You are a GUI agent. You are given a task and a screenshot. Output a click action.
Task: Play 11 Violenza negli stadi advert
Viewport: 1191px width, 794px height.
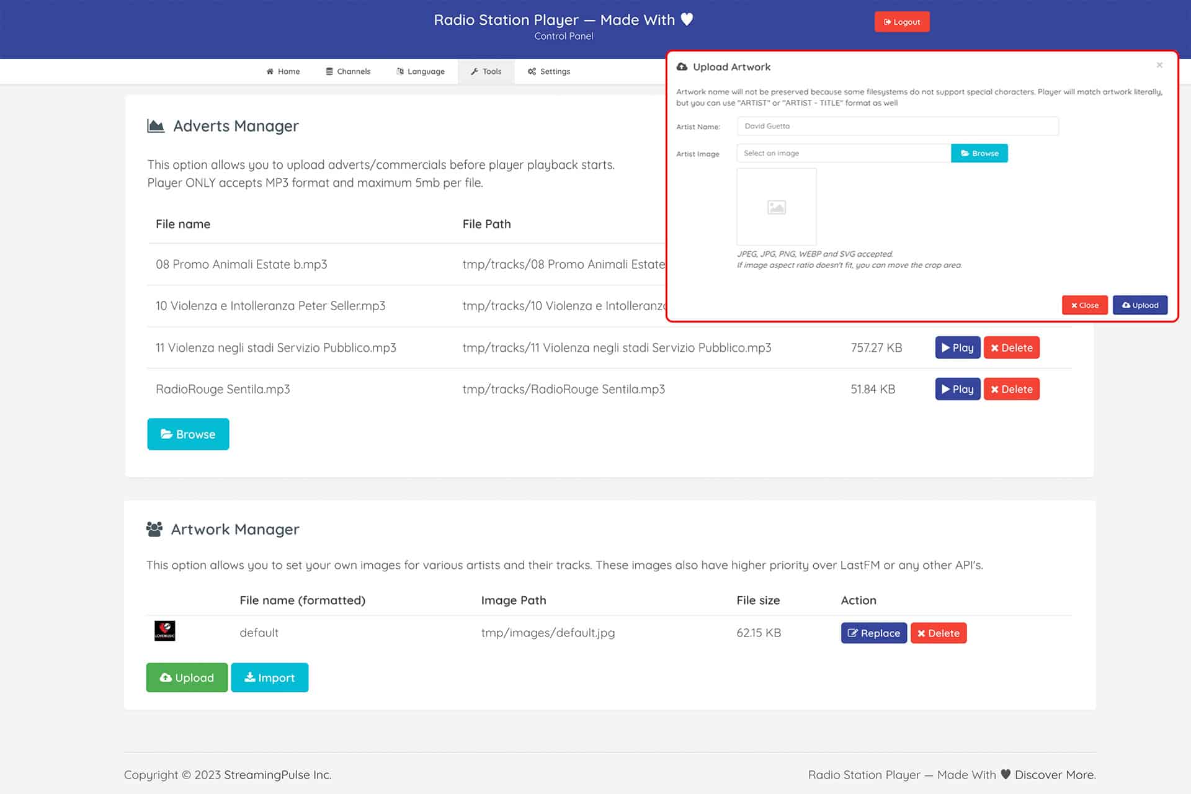(x=957, y=347)
